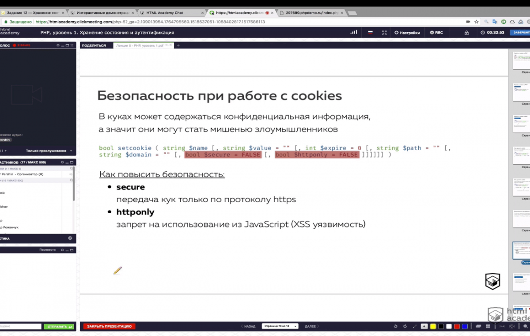The height and width of the screenshot is (336, 530).
Task: Send chat message with ОТПРАВИТЬ
Action: [x=59, y=327]
